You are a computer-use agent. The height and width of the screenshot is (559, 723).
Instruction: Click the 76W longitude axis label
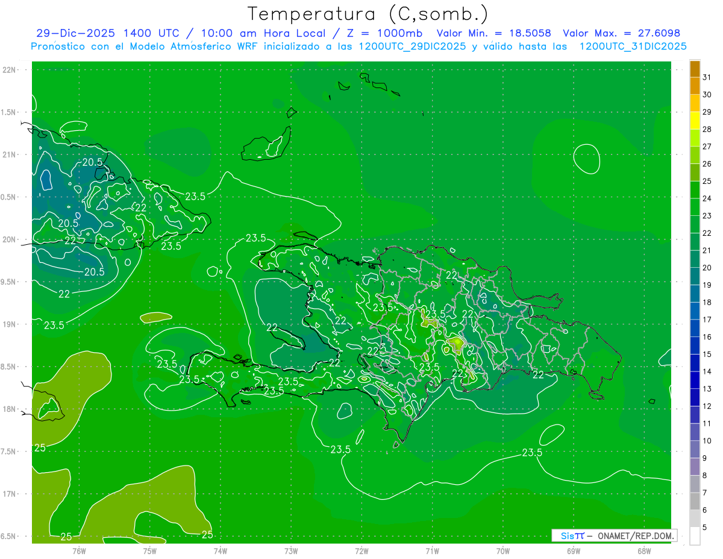coord(79,551)
